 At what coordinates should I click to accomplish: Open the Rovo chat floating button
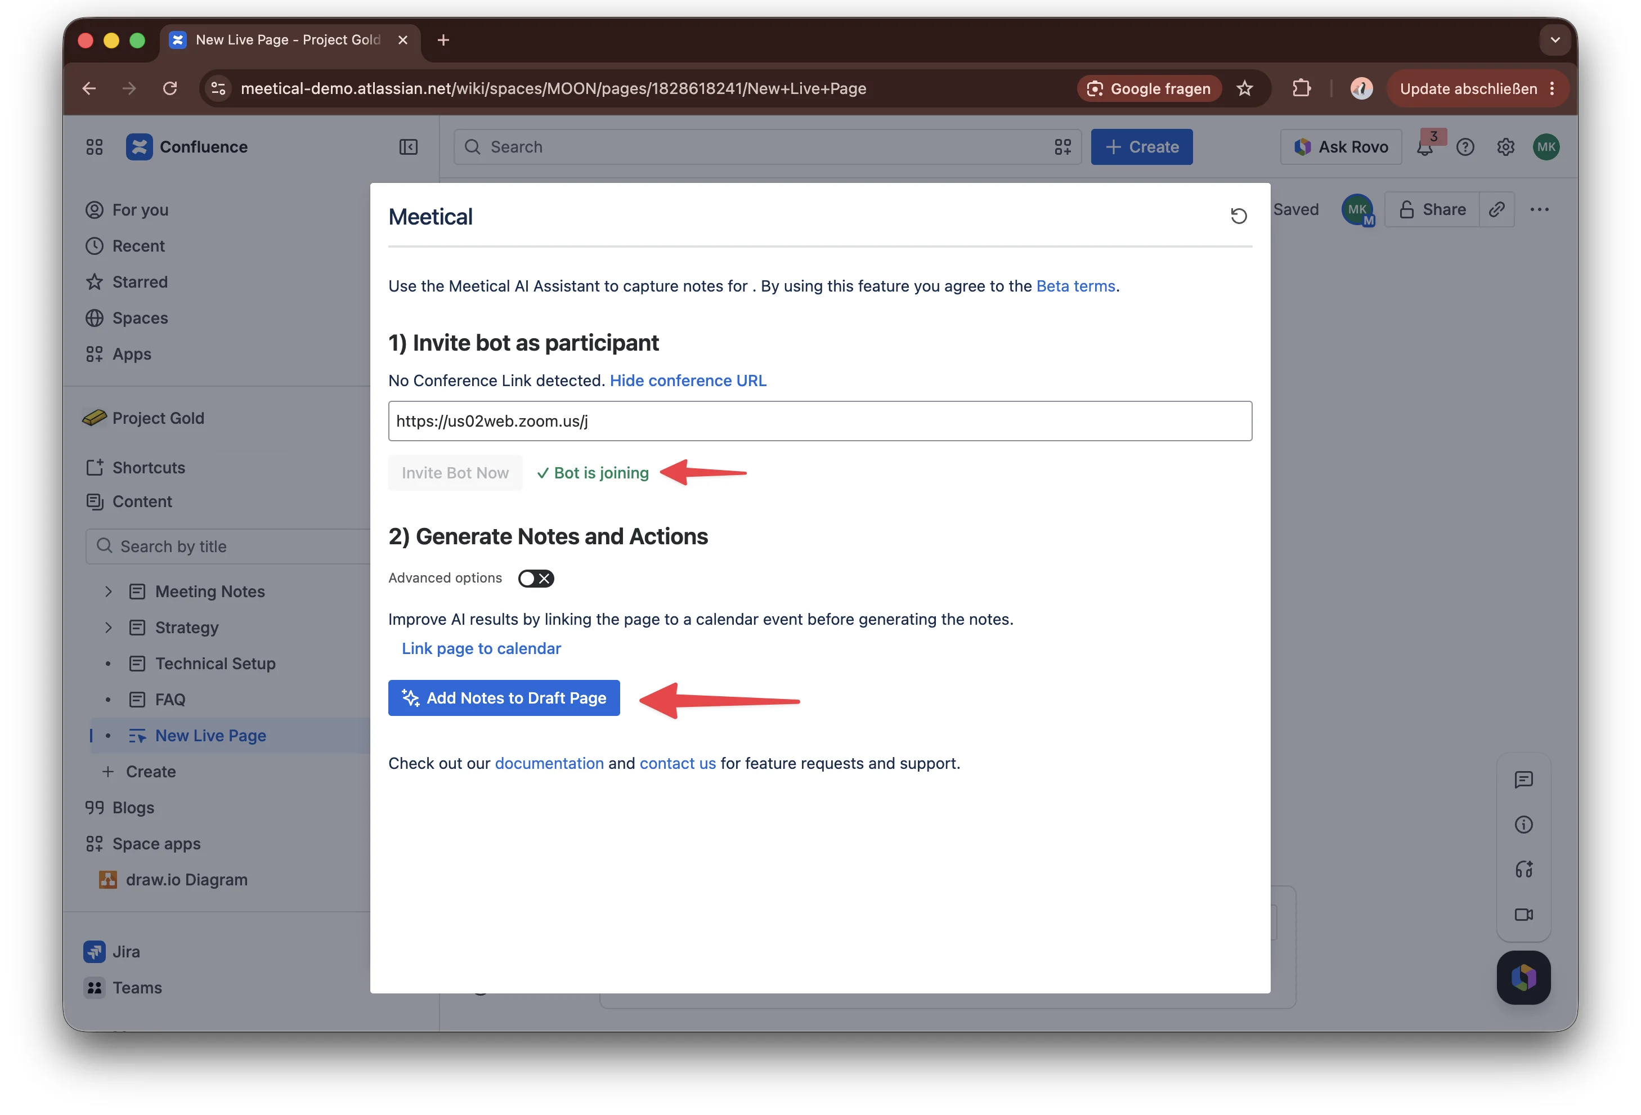click(1523, 978)
